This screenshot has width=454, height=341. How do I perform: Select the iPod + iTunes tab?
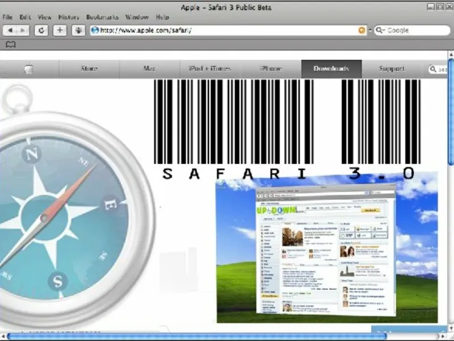point(210,69)
